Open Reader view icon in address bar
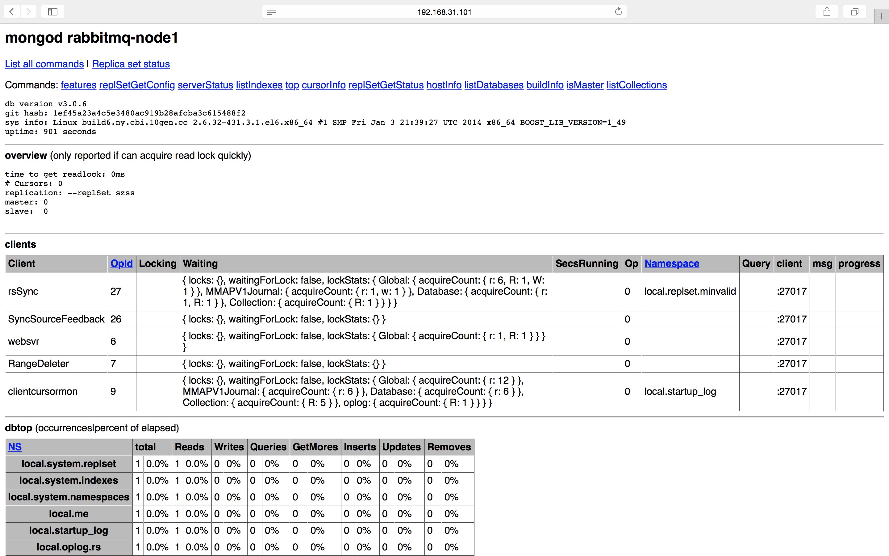The height and width of the screenshot is (556, 889). (x=271, y=12)
